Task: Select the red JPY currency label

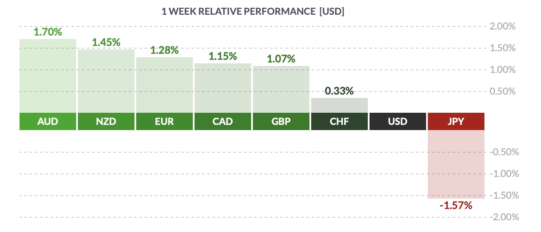Action: [456, 121]
